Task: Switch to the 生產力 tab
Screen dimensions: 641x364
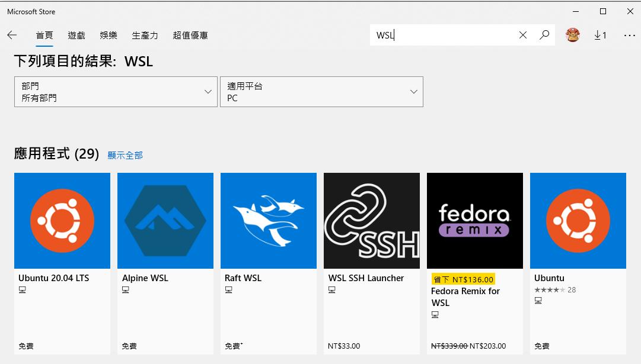Action: (x=145, y=36)
